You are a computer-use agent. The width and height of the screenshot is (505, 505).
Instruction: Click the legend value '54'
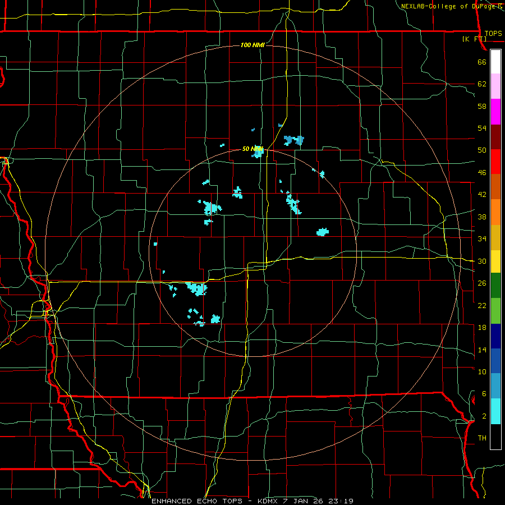(482, 128)
